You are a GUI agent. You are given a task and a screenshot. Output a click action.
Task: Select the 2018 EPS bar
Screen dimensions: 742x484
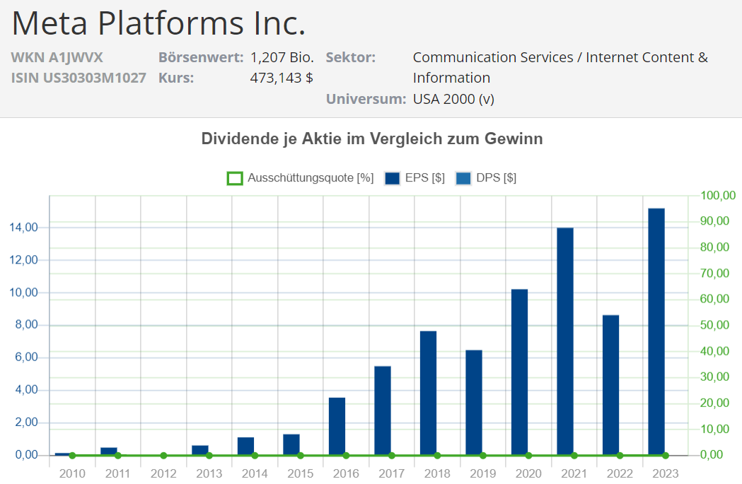428,394
